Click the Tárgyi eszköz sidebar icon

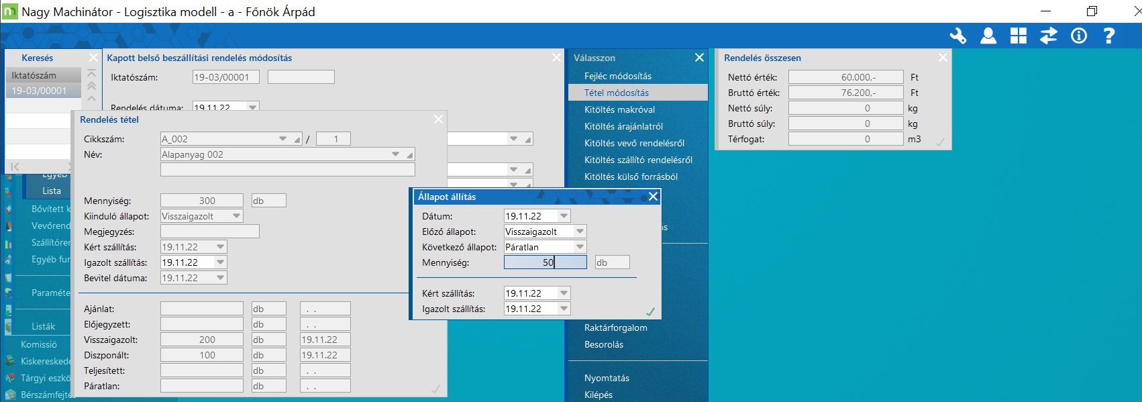[x=9, y=378]
